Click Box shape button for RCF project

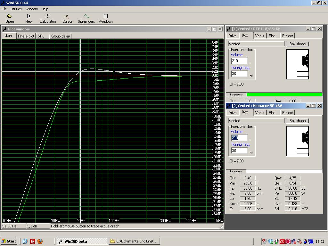(x=298, y=44)
